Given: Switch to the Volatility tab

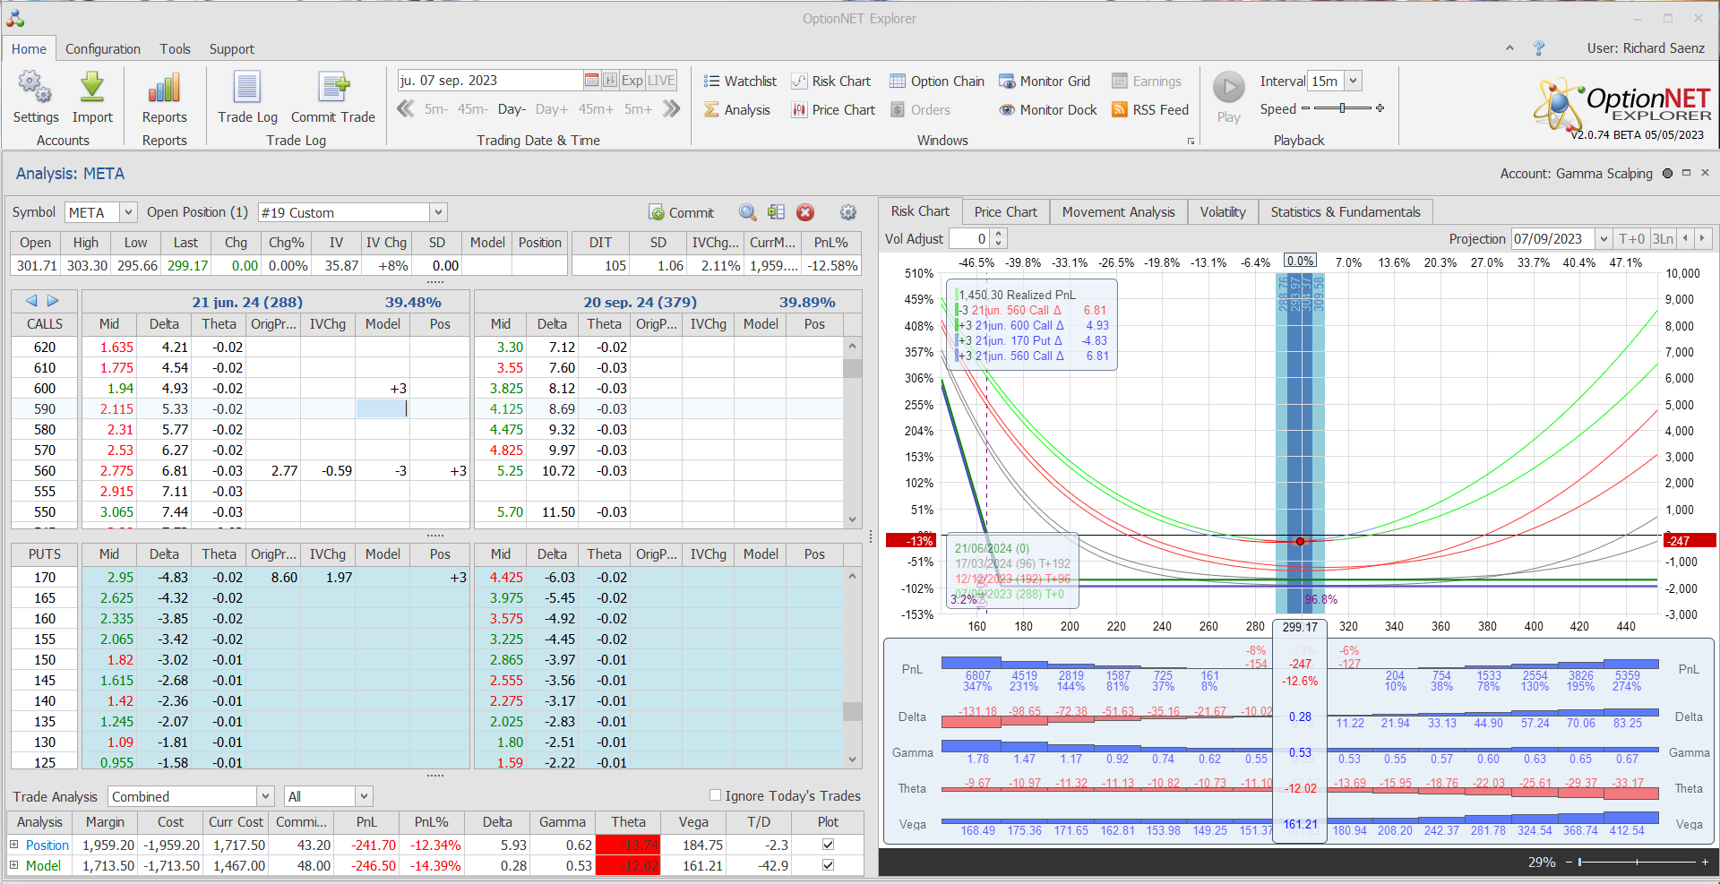Looking at the screenshot, I should (x=1223, y=211).
